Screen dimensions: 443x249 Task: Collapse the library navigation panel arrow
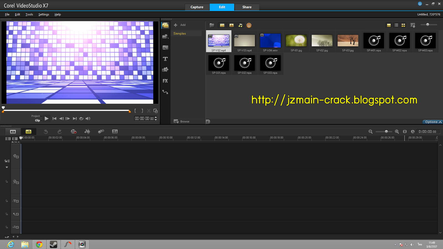pos(208,121)
